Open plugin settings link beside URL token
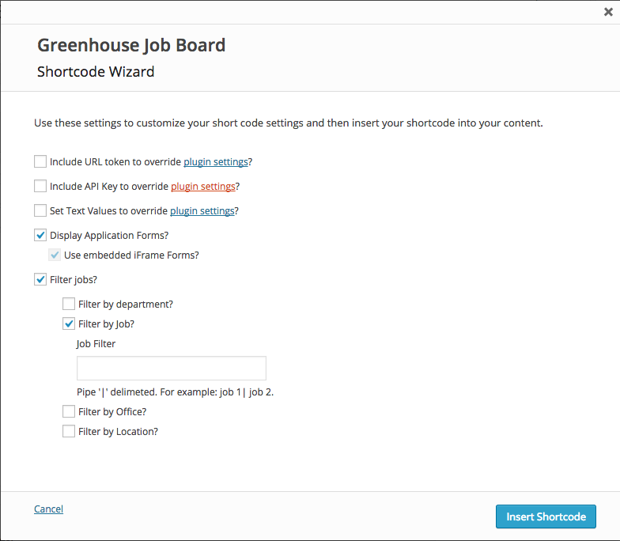This screenshot has width=620, height=541. [x=216, y=162]
